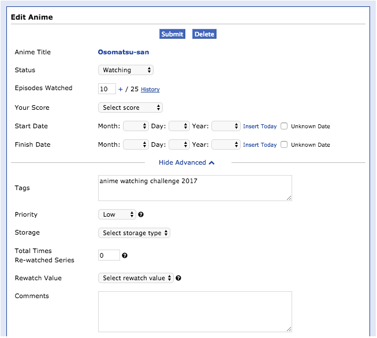Open the Priority dropdown set to Low
Image resolution: width=377 pixels, height=338 pixels.
(117, 214)
